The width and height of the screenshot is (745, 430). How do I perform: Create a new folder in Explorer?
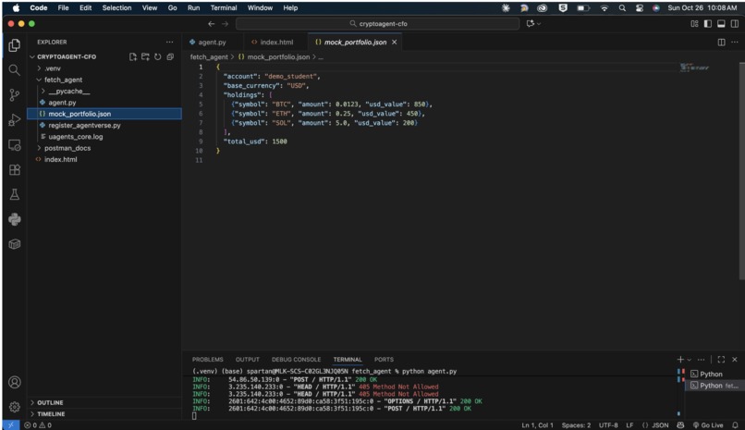click(x=145, y=56)
